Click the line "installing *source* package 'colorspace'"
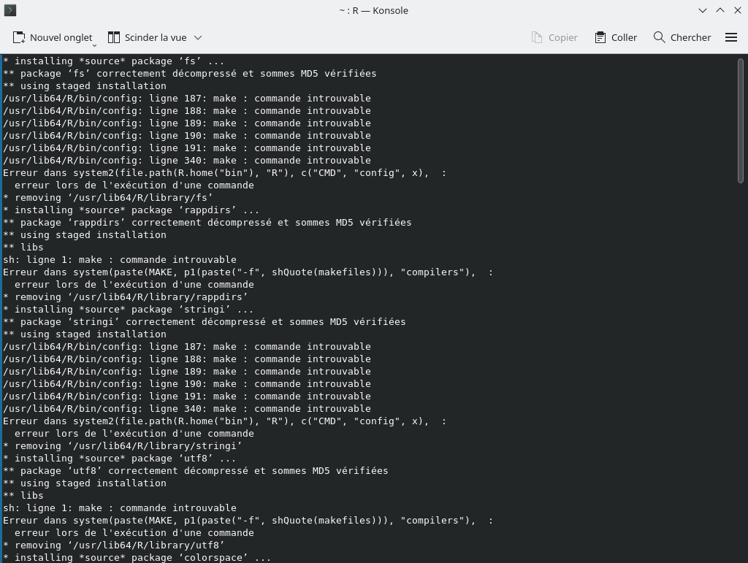Screen dimensions: 748x563 click(137, 557)
